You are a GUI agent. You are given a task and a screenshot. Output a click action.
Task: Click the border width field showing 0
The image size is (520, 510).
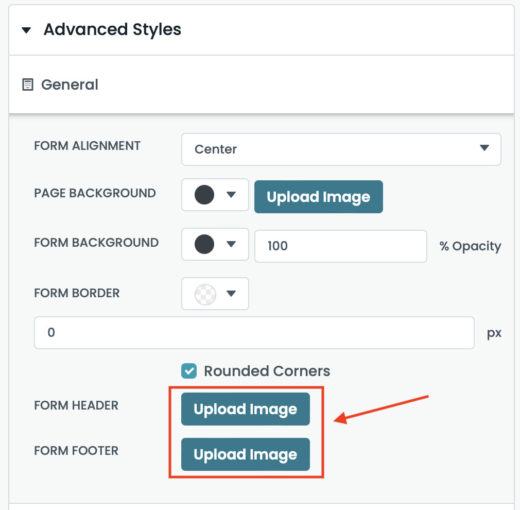254,333
